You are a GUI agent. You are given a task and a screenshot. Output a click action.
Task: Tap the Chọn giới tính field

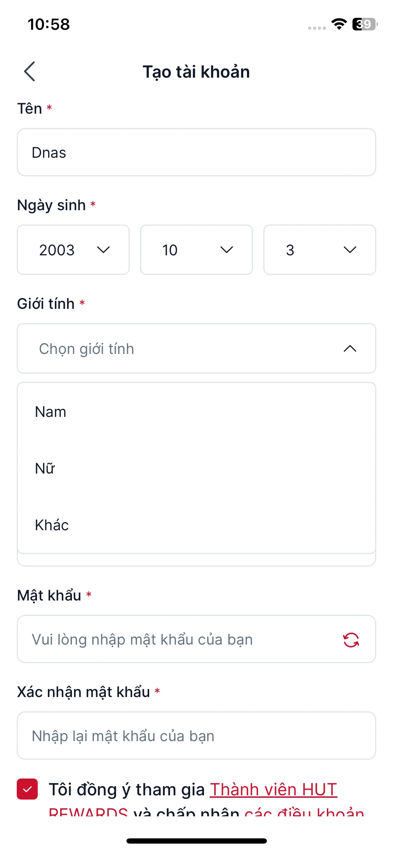(175, 348)
